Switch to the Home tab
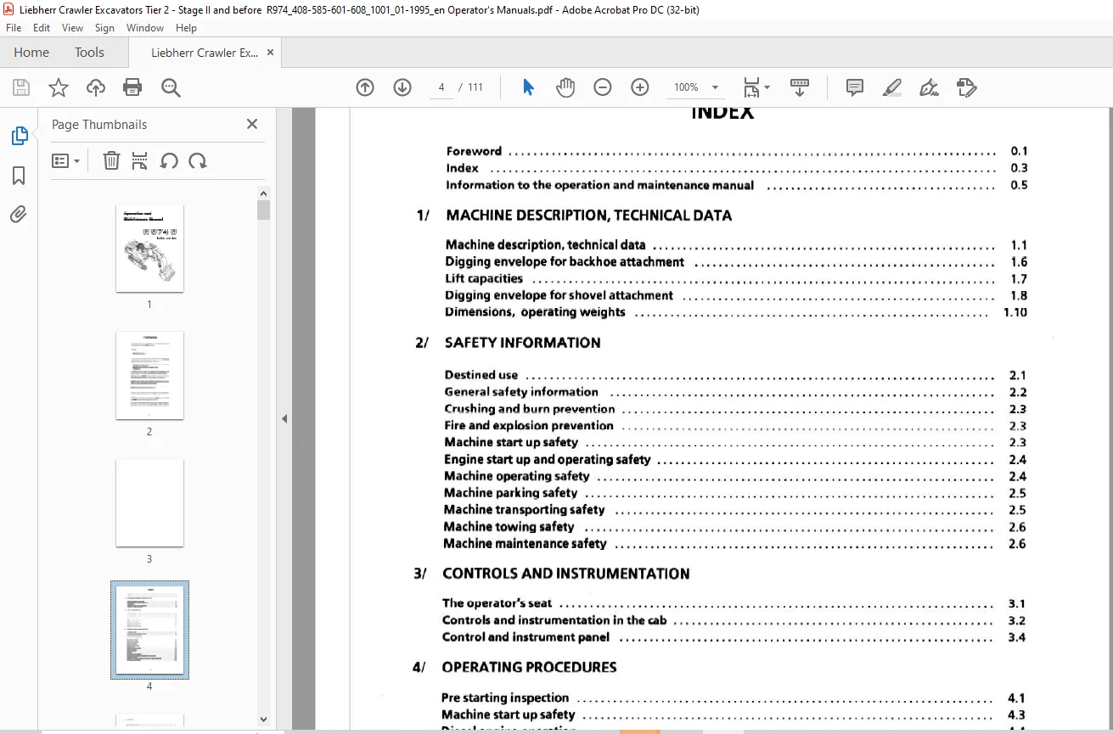 pyautogui.click(x=31, y=53)
